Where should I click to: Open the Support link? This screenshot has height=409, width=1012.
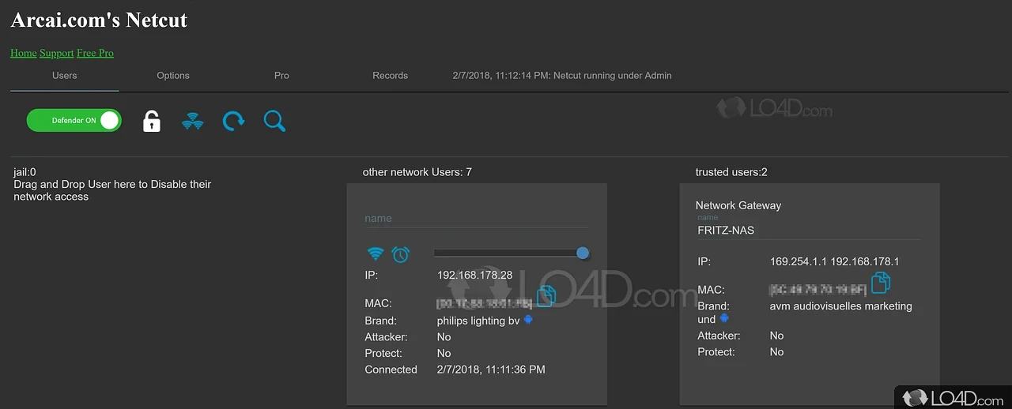click(57, 53)
